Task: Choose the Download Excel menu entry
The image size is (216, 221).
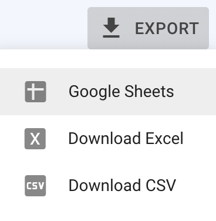Action: [108, 139]
